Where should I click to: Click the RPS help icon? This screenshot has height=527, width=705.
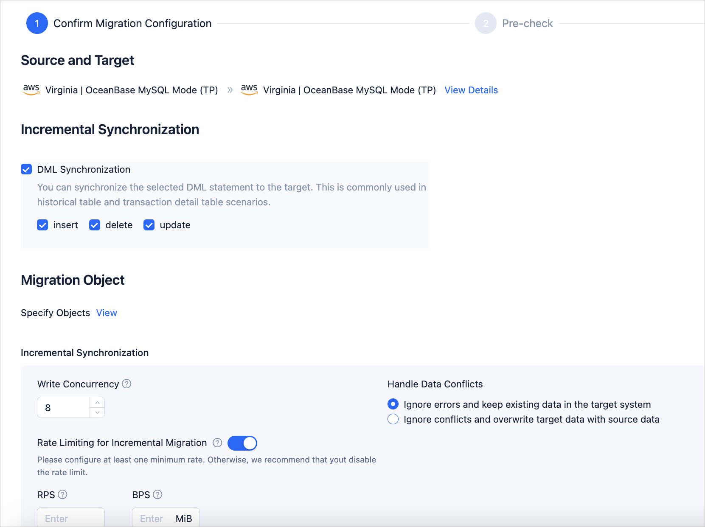(62, 495)
